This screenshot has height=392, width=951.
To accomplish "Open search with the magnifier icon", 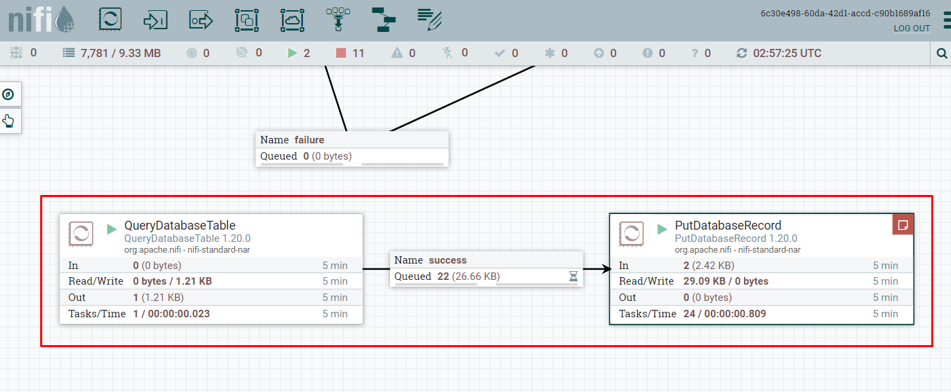I will [941, 52].
